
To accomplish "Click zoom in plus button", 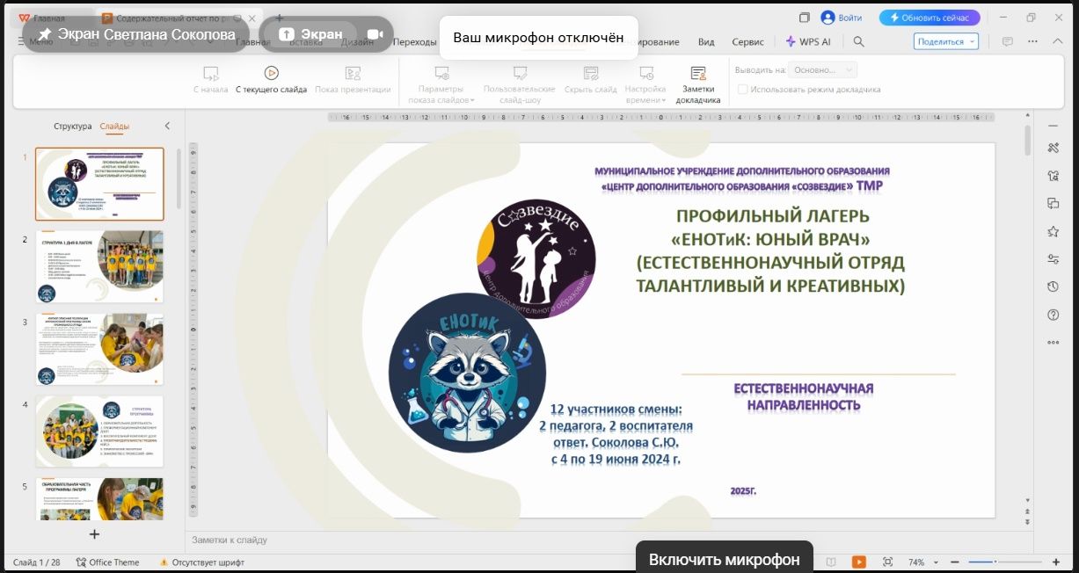I will pyautogui.click(x=1055, y=562).
